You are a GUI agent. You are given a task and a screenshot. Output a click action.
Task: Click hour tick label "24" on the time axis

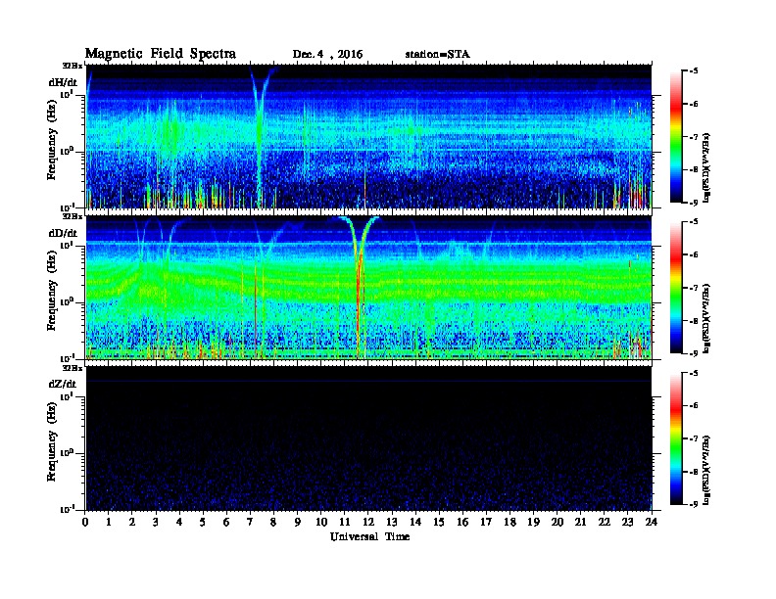pyautogui.click(x=652, y=522)
